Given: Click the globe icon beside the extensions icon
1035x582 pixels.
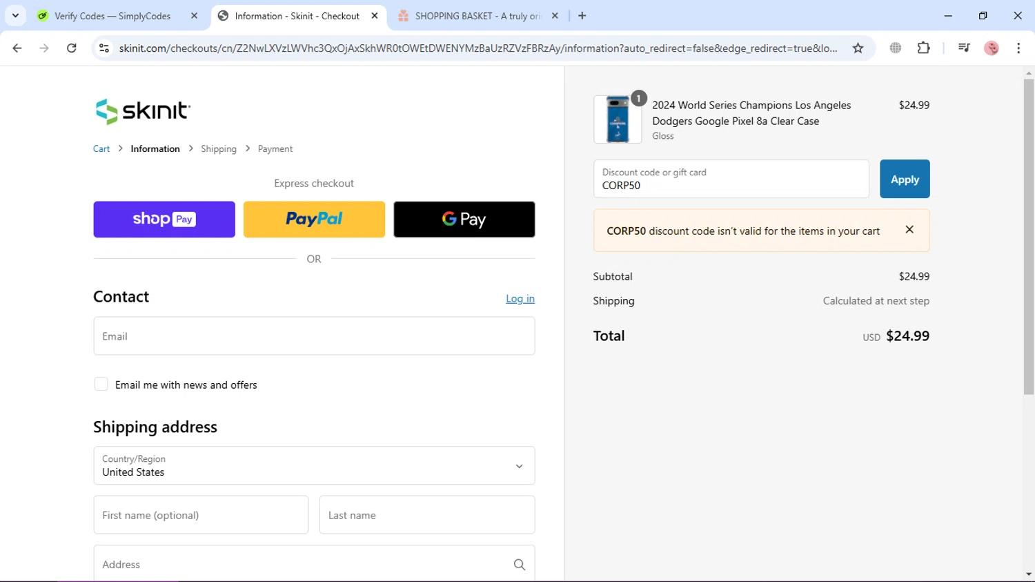Looking at the screenshot, I should [896, 48].
